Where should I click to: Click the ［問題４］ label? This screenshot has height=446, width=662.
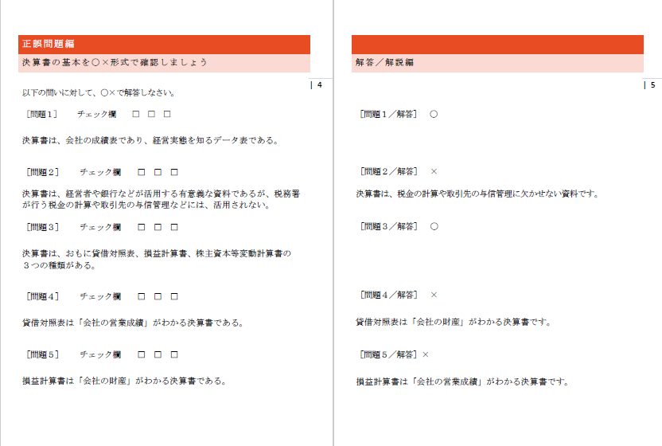coord(42,296)
